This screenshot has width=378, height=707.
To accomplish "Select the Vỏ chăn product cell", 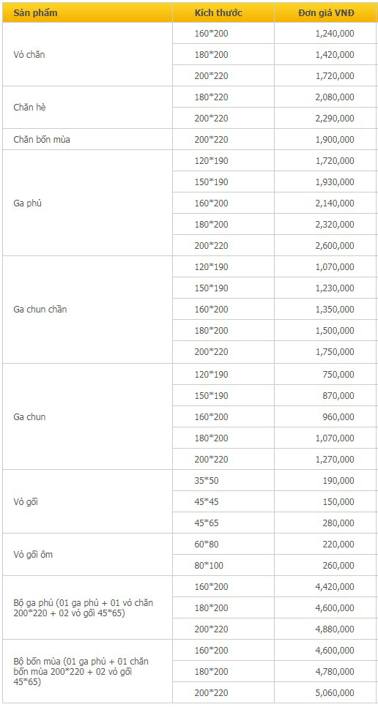I will coord(87,55).
